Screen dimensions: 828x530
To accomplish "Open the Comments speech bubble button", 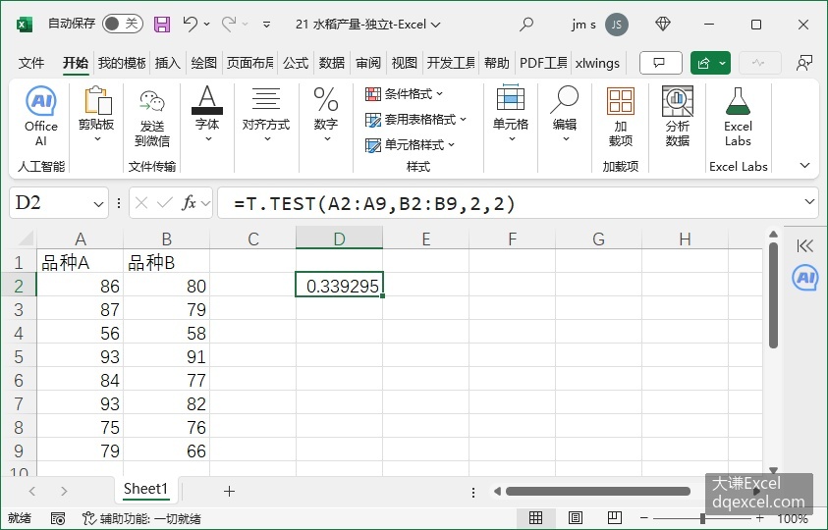I will (661, 64).
